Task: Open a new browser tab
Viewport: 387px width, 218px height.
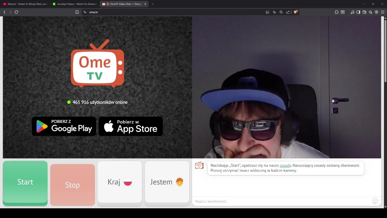Action: [x=153, y=4]
